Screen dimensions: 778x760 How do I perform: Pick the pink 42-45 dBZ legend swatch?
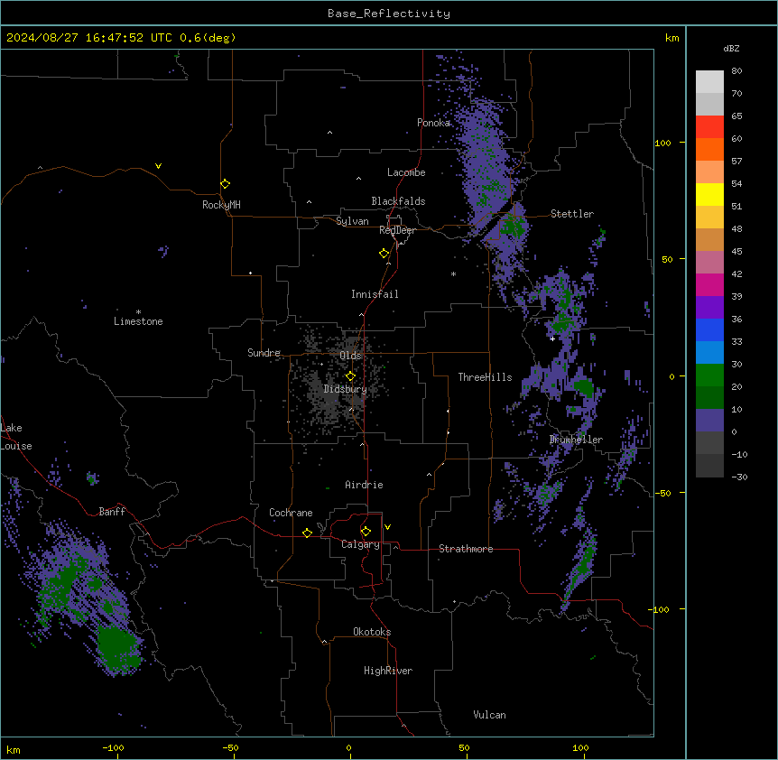click(x=709, y=263)
